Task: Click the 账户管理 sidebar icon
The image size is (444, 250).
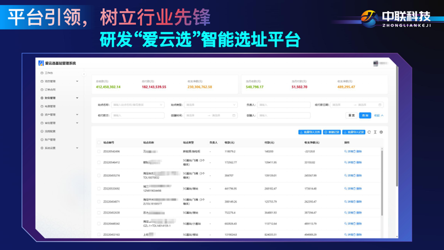Action: point(42,140)
